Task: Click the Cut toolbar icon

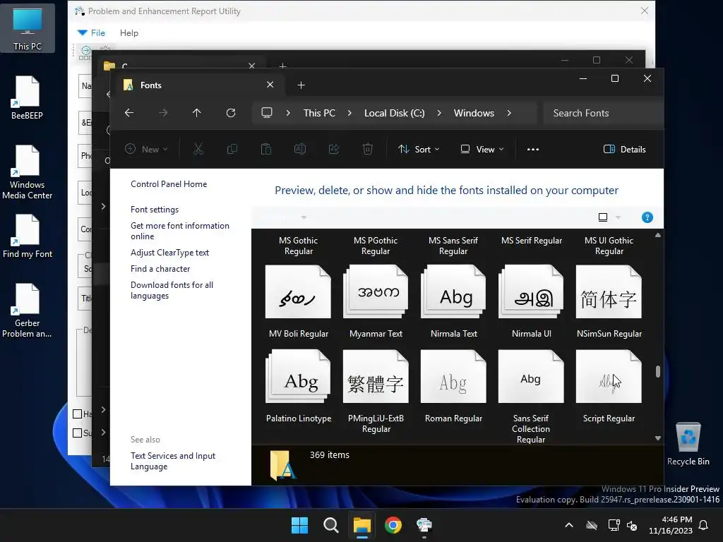Action: pyautogui.click(x=198, y=149)
